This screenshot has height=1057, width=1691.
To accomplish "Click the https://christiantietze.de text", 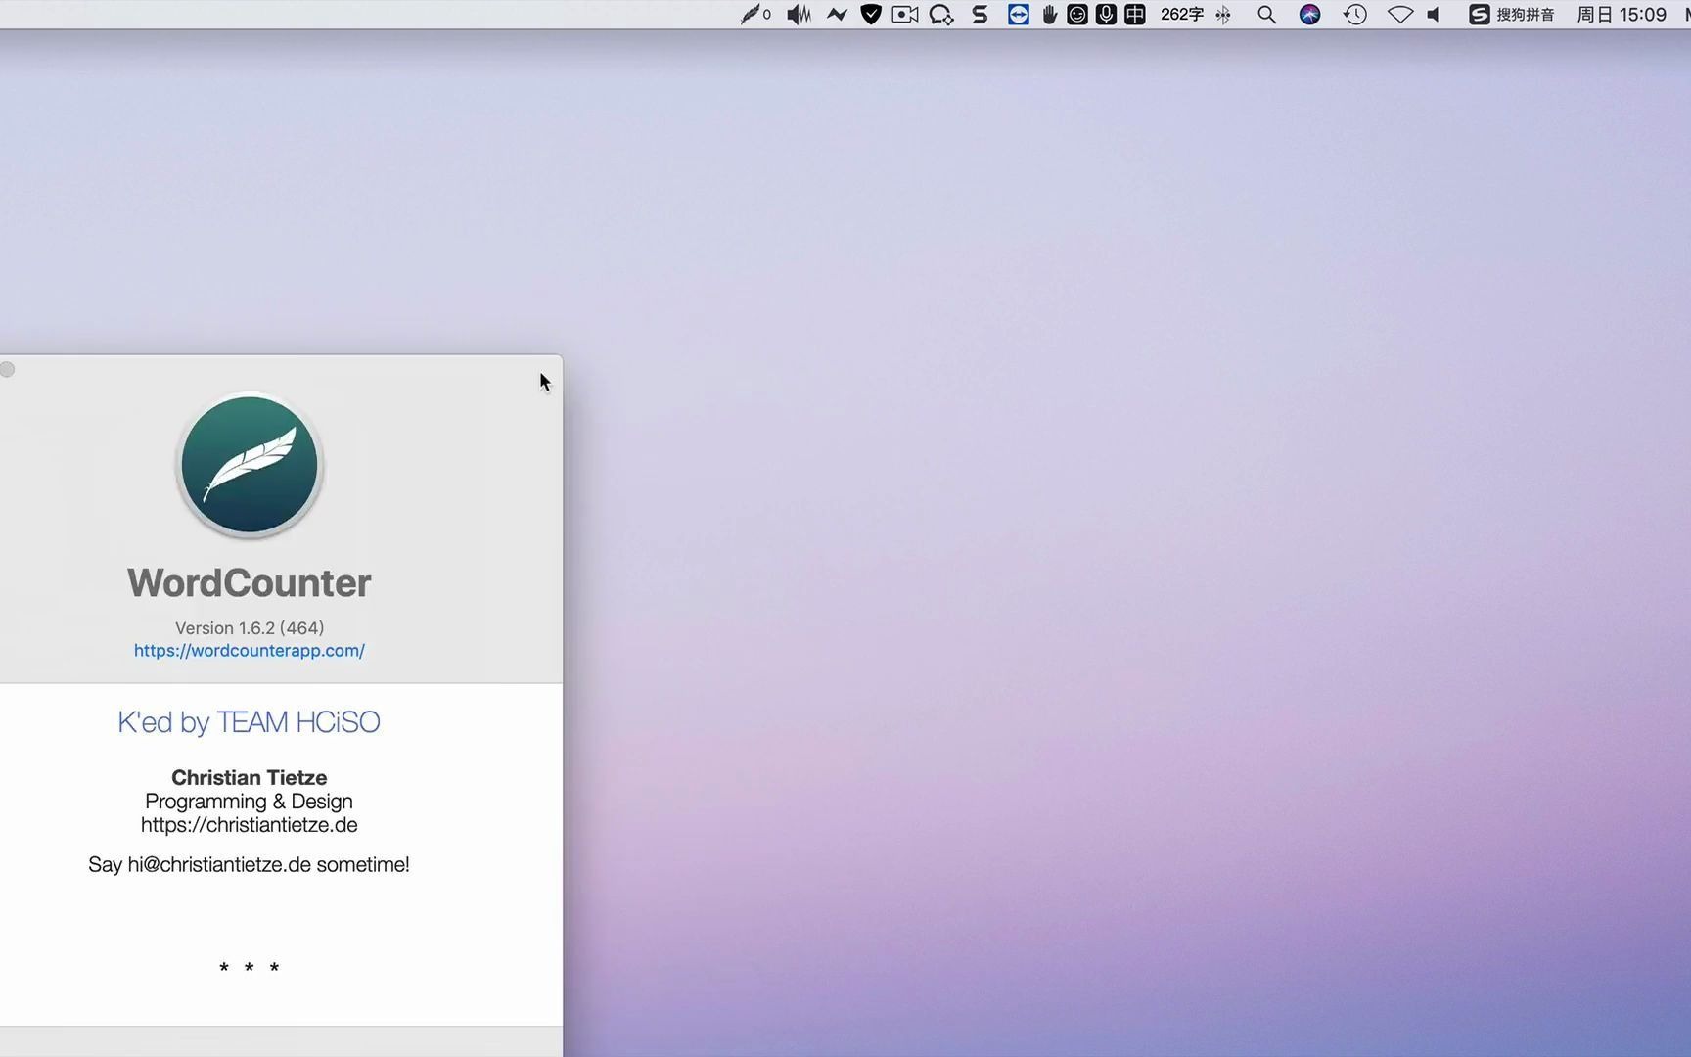I will 250,824.
